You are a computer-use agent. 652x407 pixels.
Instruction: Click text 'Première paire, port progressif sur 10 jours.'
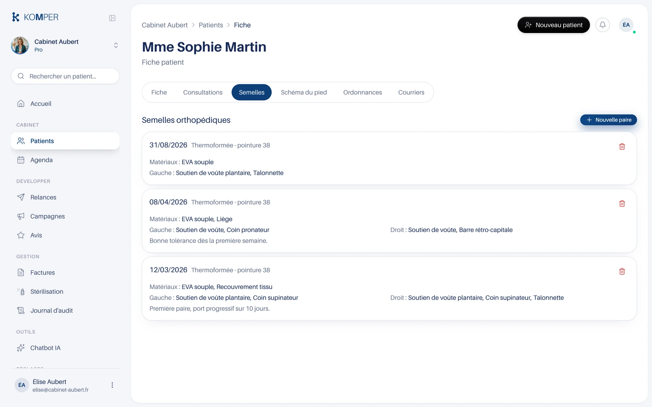pyautogui.click(x=209, y=309)
